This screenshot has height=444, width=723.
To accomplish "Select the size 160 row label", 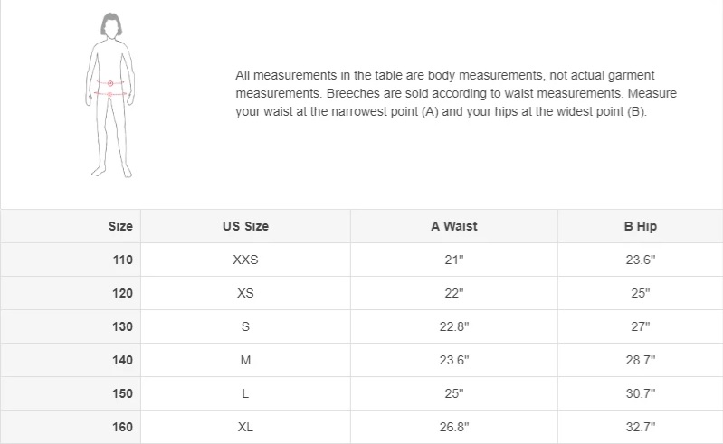I will pyautogui.click(x=123, y=427).
